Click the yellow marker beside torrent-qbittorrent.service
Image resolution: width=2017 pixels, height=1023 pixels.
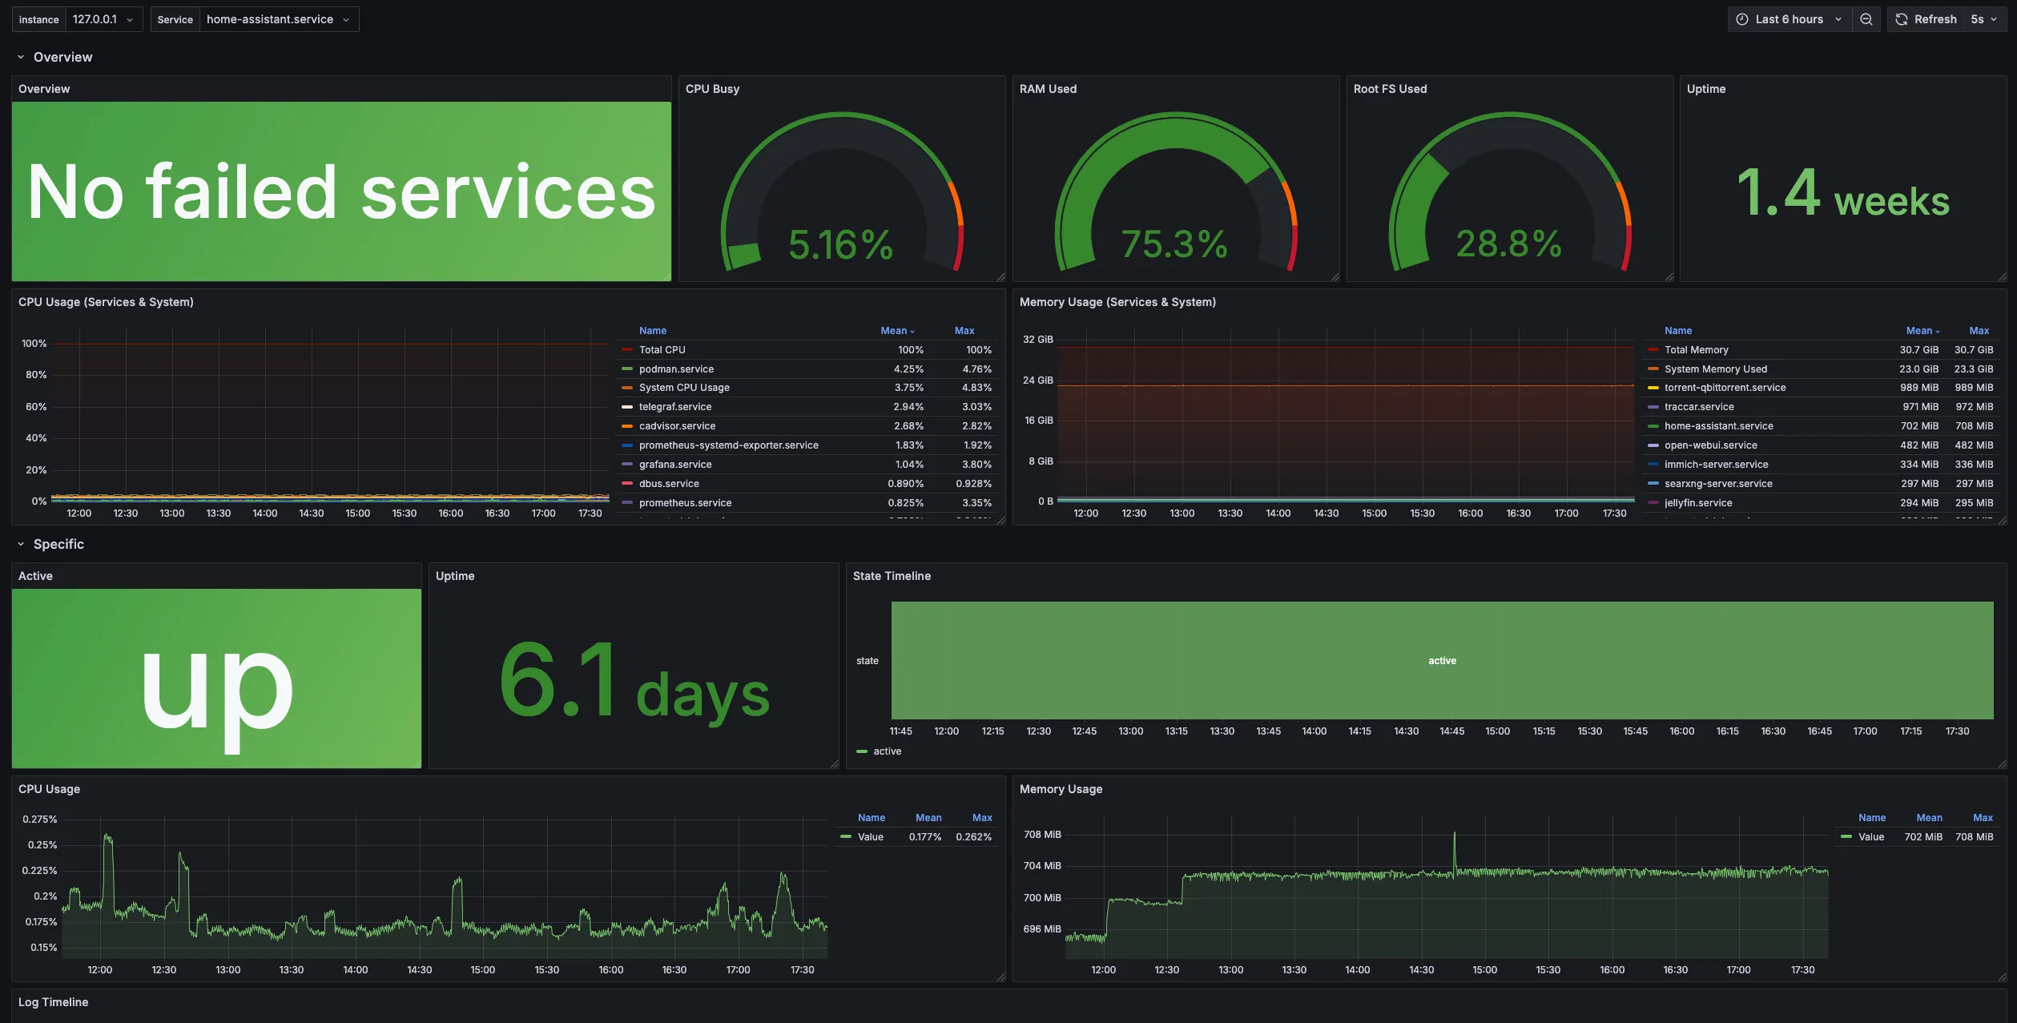coord(1652,387)
